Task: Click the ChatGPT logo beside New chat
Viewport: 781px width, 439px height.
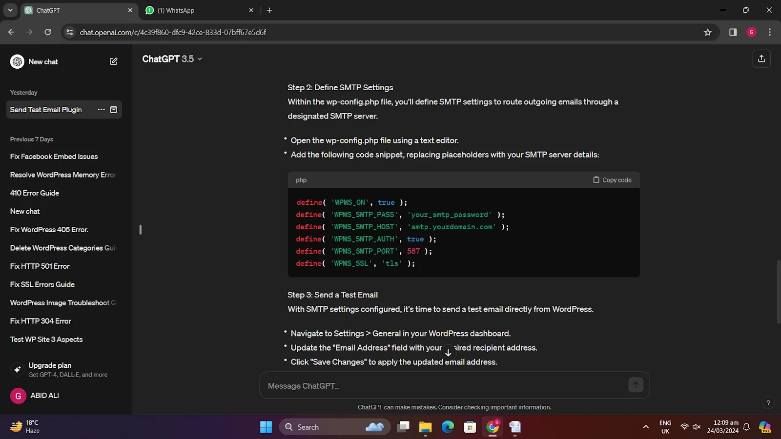Action: pyautogui.click(x=17, y=61)
